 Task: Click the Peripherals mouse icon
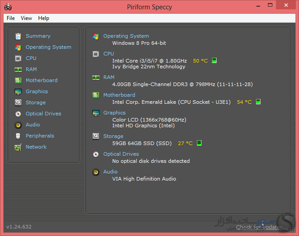(18, 136)
